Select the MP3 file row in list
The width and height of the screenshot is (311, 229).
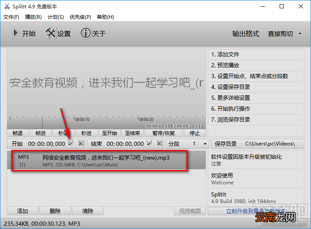pos(106,160)
